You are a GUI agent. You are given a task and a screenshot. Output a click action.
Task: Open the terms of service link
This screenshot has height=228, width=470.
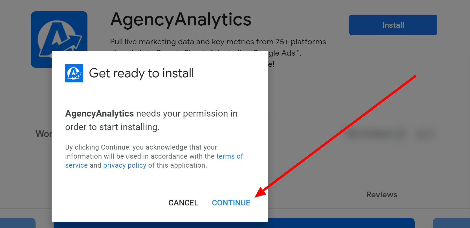tap(229, 156)
